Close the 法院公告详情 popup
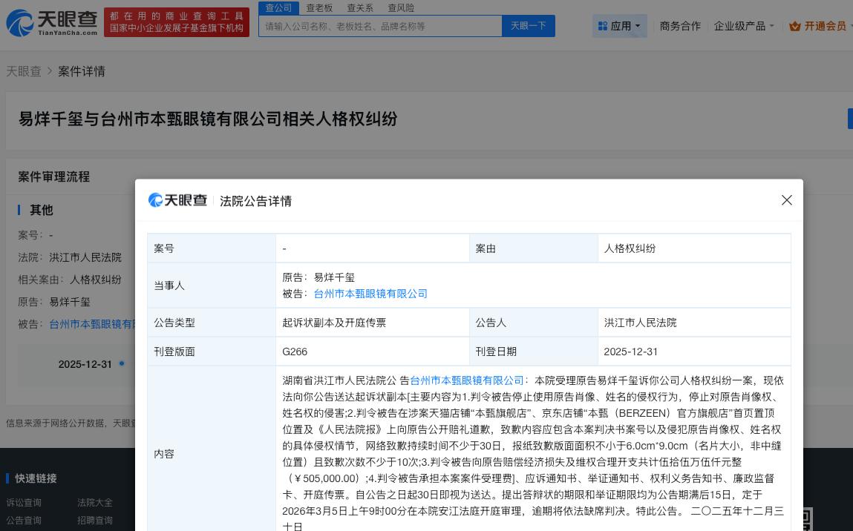The height and width of the screenshot is (531, 853). (786, 199)
